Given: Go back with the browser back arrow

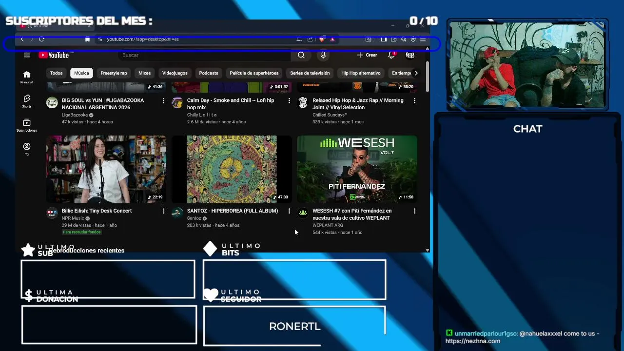Looking at the screenshot, I should (22, 39).
